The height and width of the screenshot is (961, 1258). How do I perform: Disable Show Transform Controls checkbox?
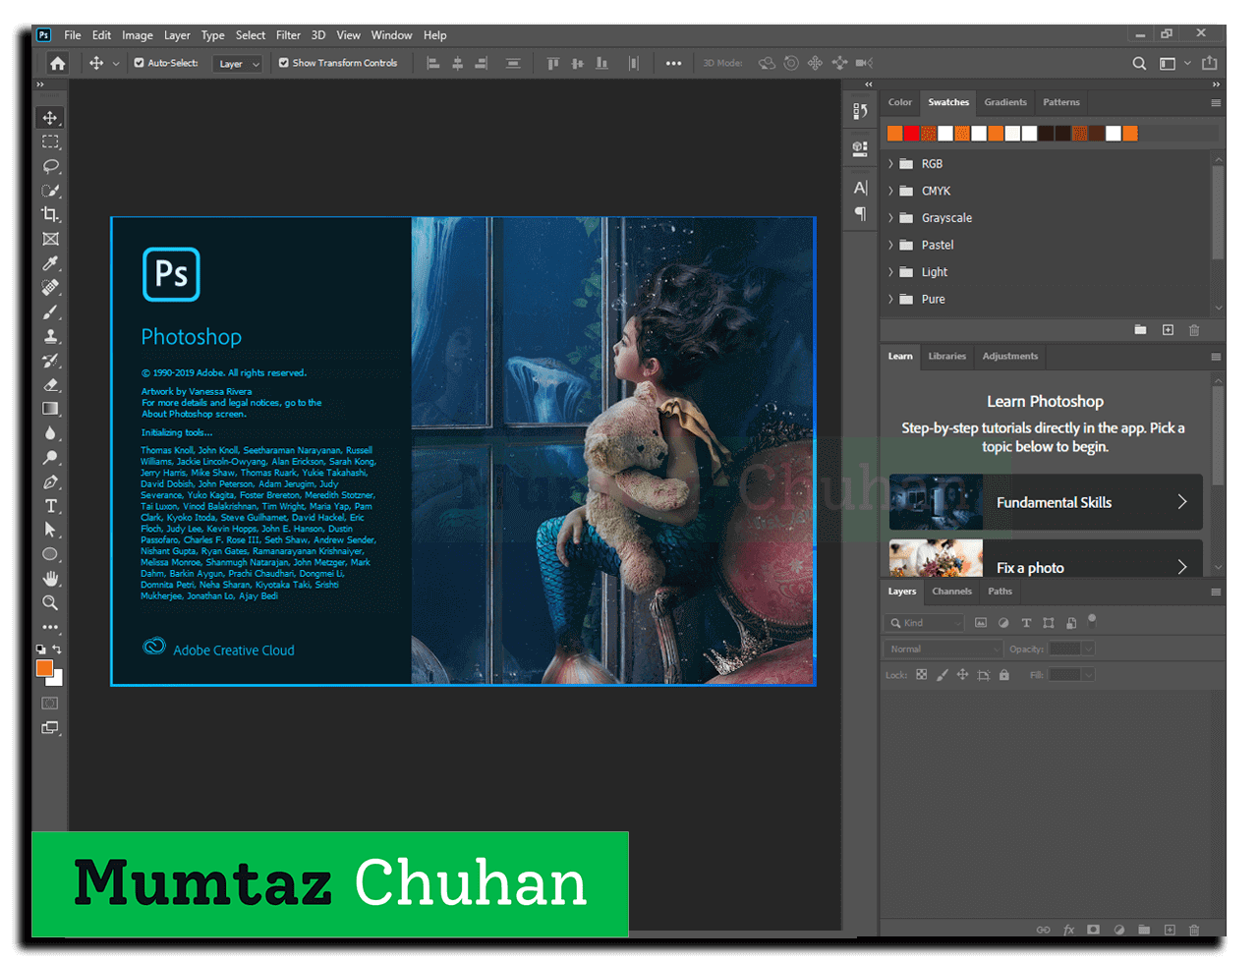[284, 63]
